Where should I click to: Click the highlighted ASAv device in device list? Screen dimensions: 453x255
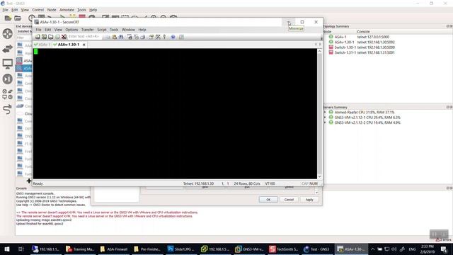tap(24, 68)
